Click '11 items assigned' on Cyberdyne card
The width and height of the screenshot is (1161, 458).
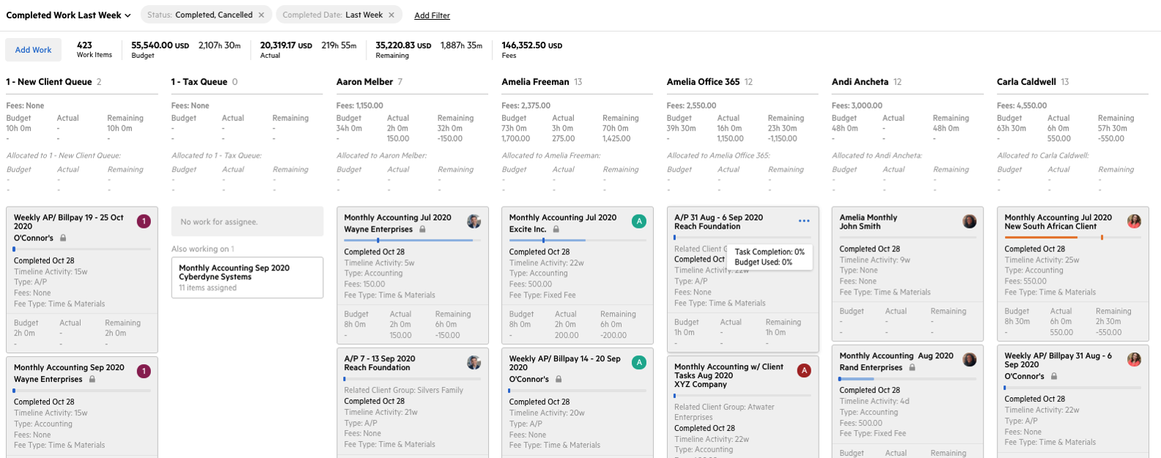click(x=207, y=288)
